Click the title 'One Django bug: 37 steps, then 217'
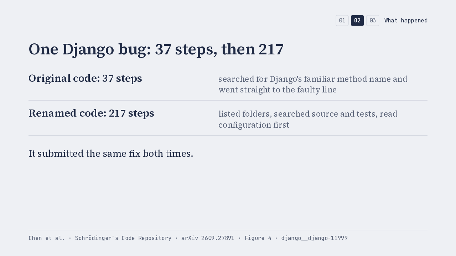 pyautogui.click(x=156, y=49)
